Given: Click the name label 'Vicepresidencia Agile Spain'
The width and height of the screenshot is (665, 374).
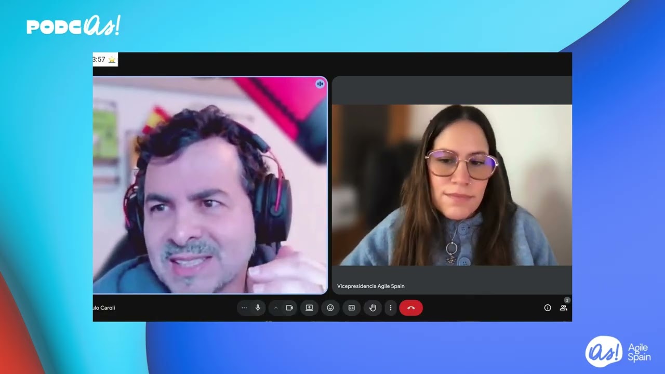Looking at the screenshot, I should point(370,286).
